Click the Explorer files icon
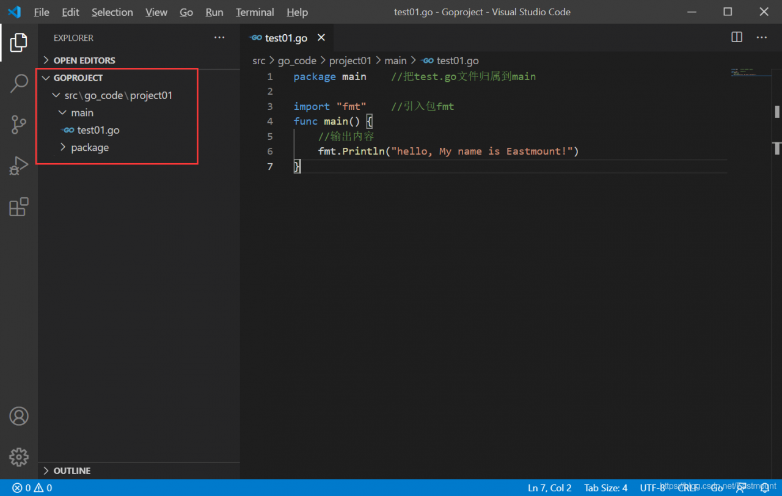Image resolution: width=782 pixels, height=496 pixels. tap(19, 42)
